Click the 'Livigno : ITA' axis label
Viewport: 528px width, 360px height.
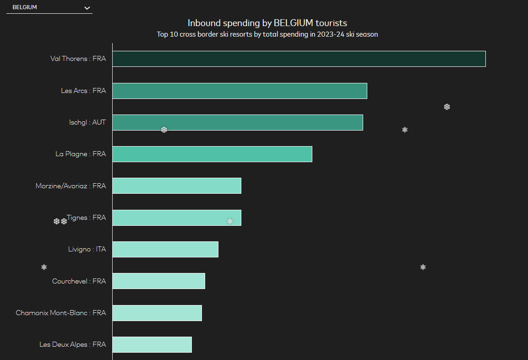click(87, 249)
